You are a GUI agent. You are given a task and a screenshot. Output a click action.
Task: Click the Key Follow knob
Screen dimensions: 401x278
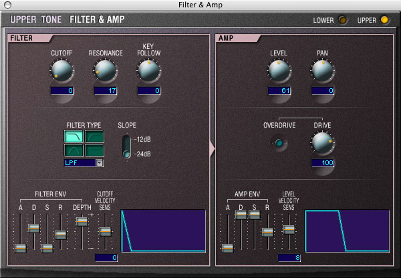pos(148,70)
